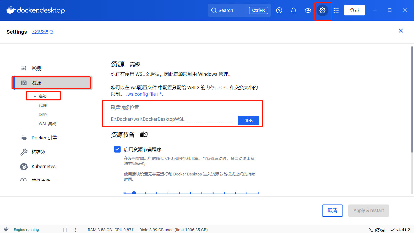414x233 pixels.
Task: Open the notifications bell icon
Action: tap(293, 10)
